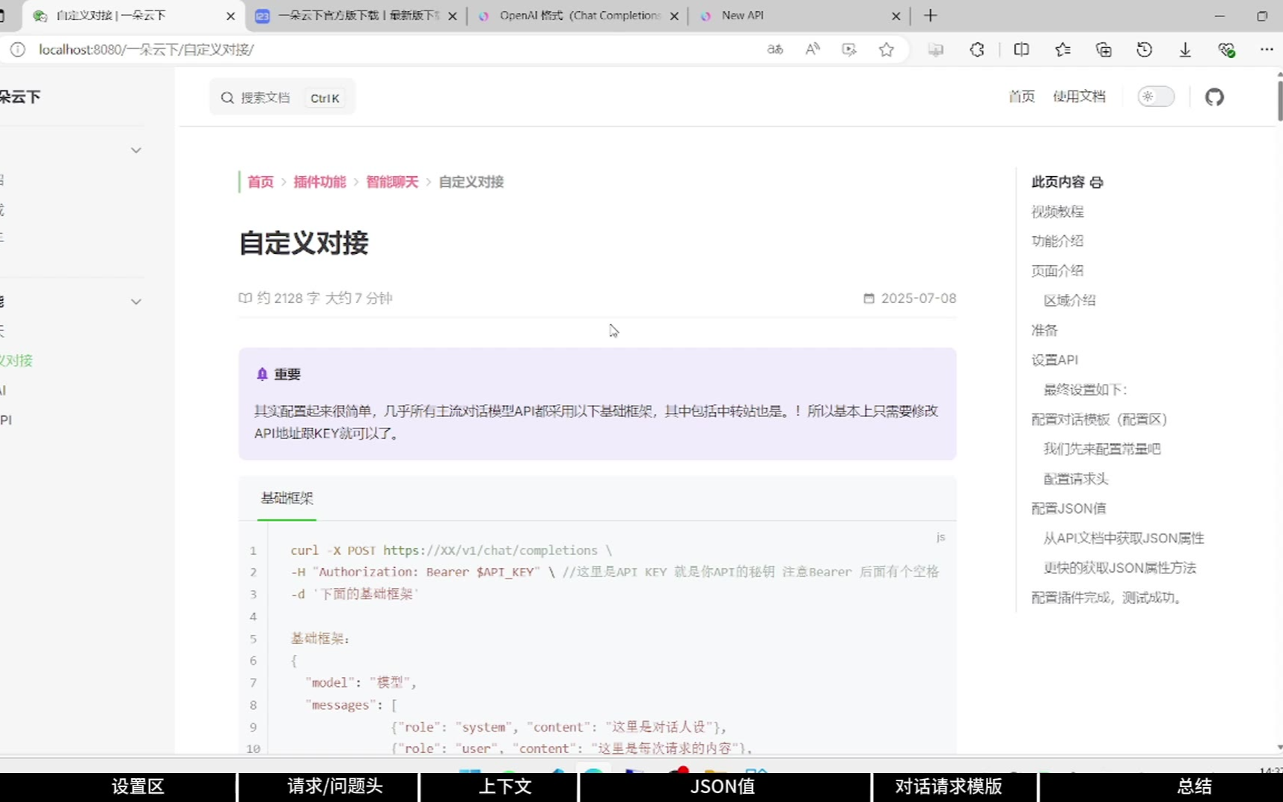1283x802 pixels.
Task: Click the 约 2128 字 reading info text
Action: tap(289, 299)
